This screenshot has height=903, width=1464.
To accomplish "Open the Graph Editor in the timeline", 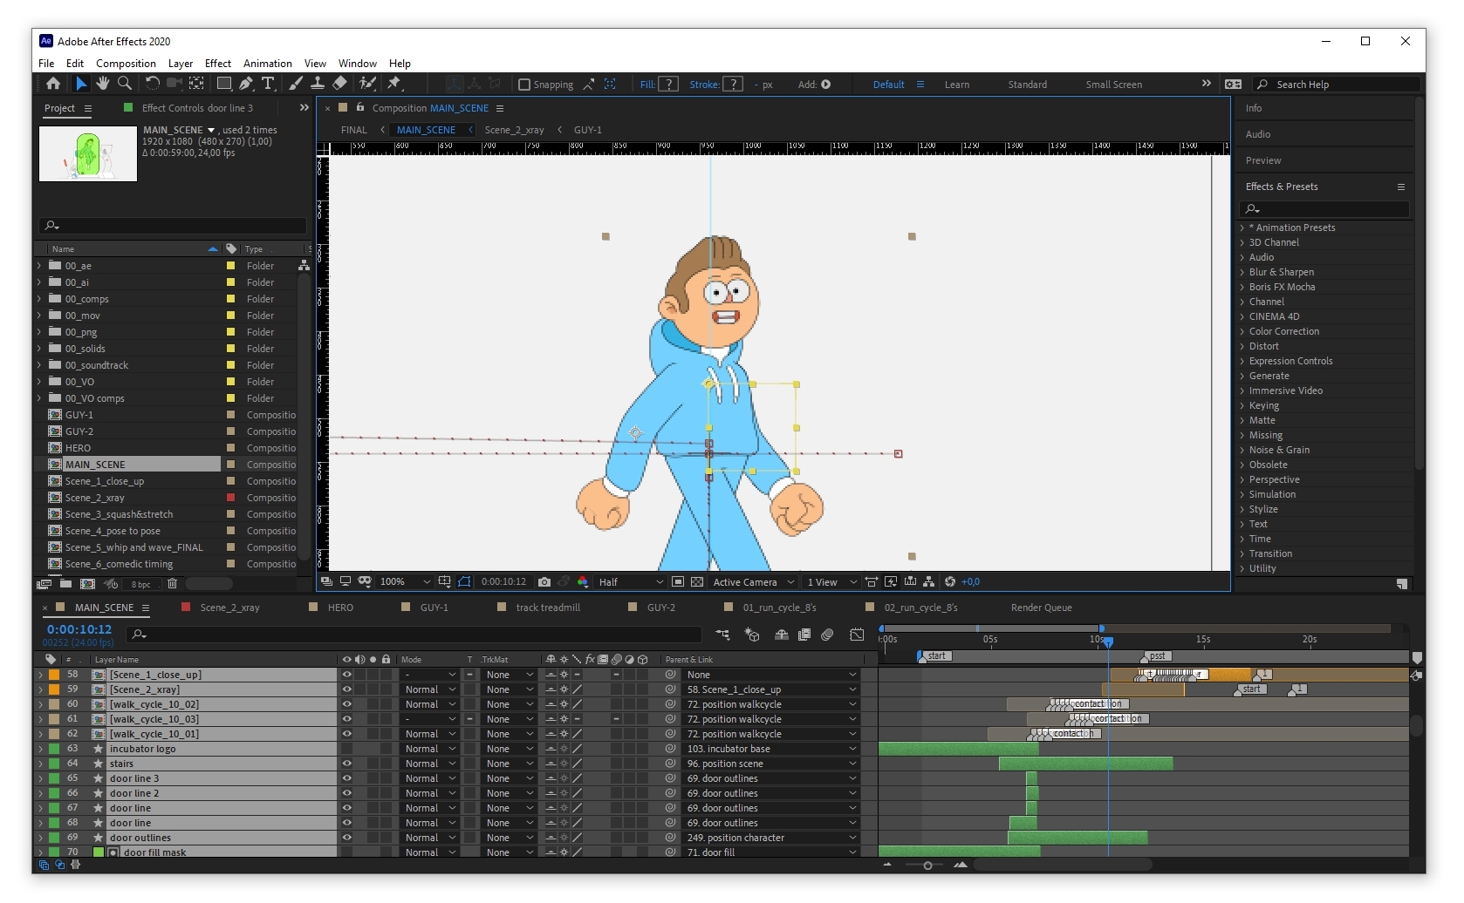I will coord(857,635).
